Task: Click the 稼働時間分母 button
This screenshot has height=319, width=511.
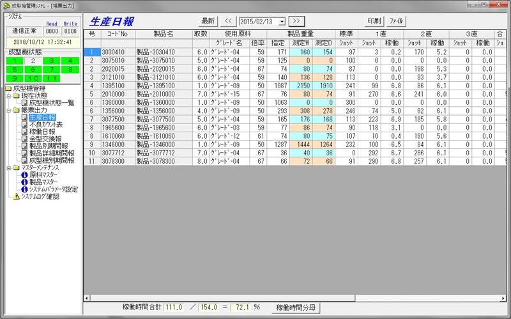Action: tap(294, 307)
